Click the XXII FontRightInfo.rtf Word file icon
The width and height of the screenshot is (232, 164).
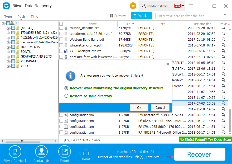click(x=66, y=51)
